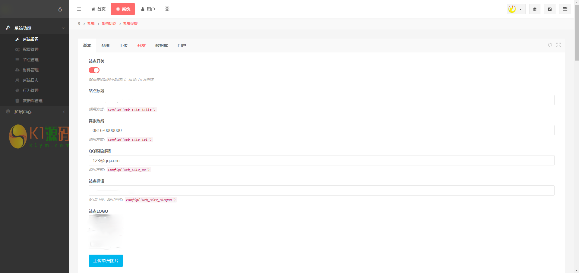579x273 pixels.
Task: Toggle the 站点开关 switch
Action: click(94, 70)
